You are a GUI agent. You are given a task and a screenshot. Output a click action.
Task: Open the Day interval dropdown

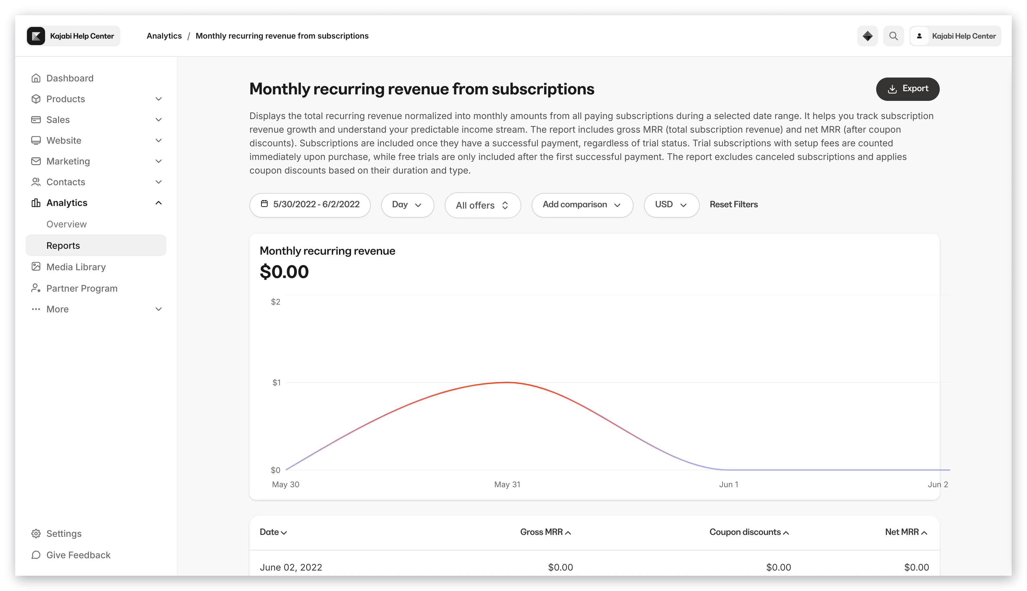(407, 205)
